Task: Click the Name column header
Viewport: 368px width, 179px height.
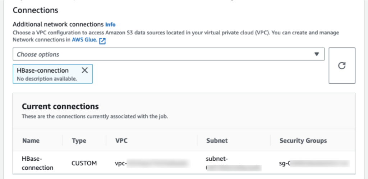Action: (x=31, y=141)
